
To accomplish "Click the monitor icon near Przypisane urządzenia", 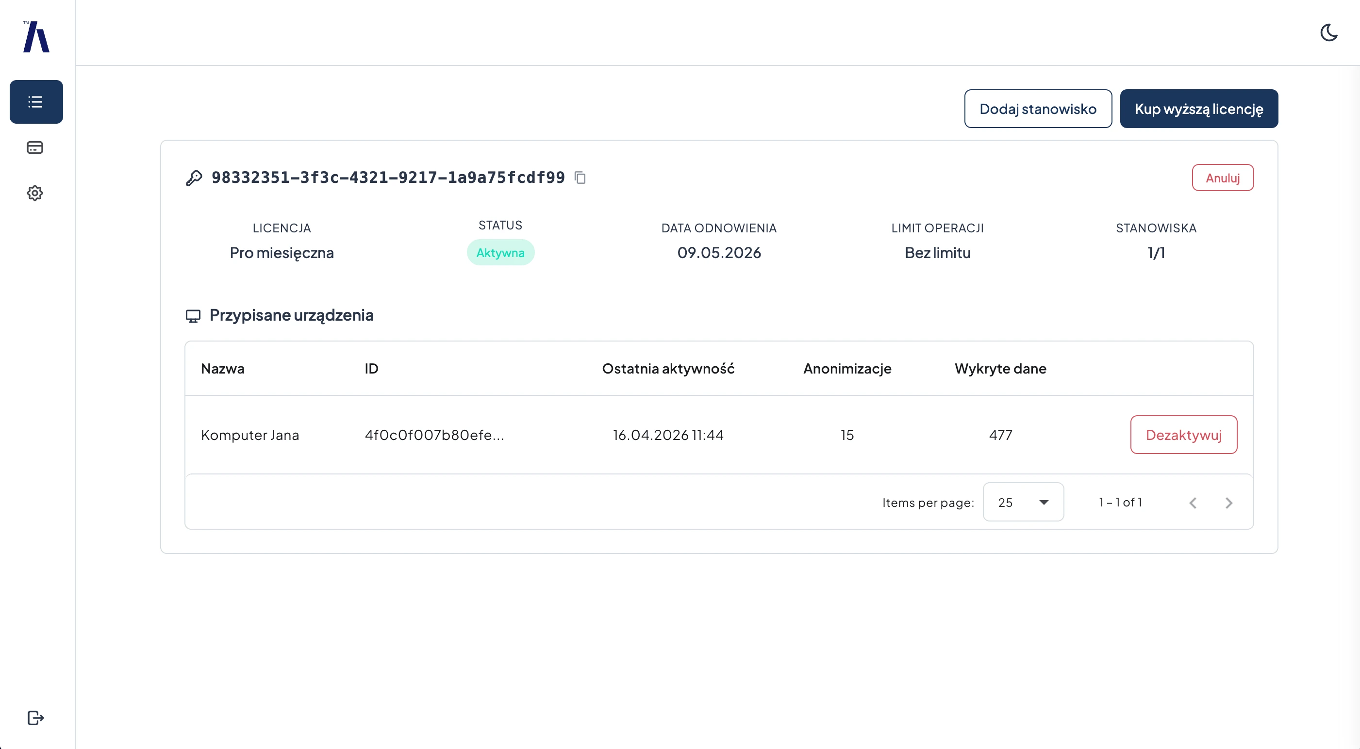I will 193,316.
